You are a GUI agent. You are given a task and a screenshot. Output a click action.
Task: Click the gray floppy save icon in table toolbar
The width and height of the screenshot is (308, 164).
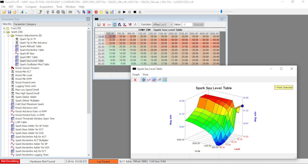[99, 25]
